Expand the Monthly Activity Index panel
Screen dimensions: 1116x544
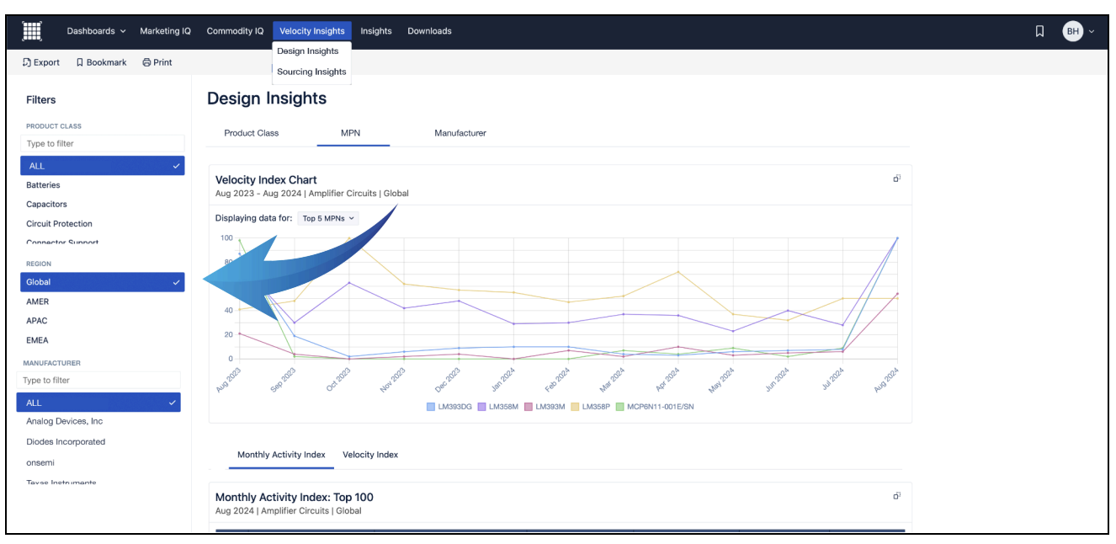coord(897,496)
